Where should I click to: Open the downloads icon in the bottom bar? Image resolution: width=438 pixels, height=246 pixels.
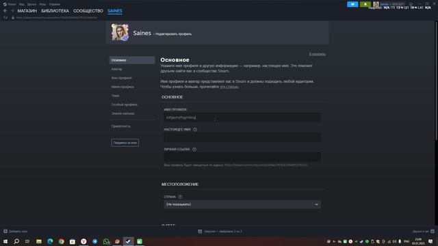pos(200,231)
